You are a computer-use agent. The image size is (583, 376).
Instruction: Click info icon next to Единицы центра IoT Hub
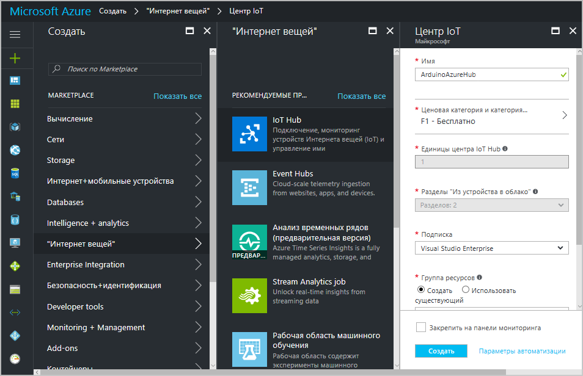pos(505,148)
